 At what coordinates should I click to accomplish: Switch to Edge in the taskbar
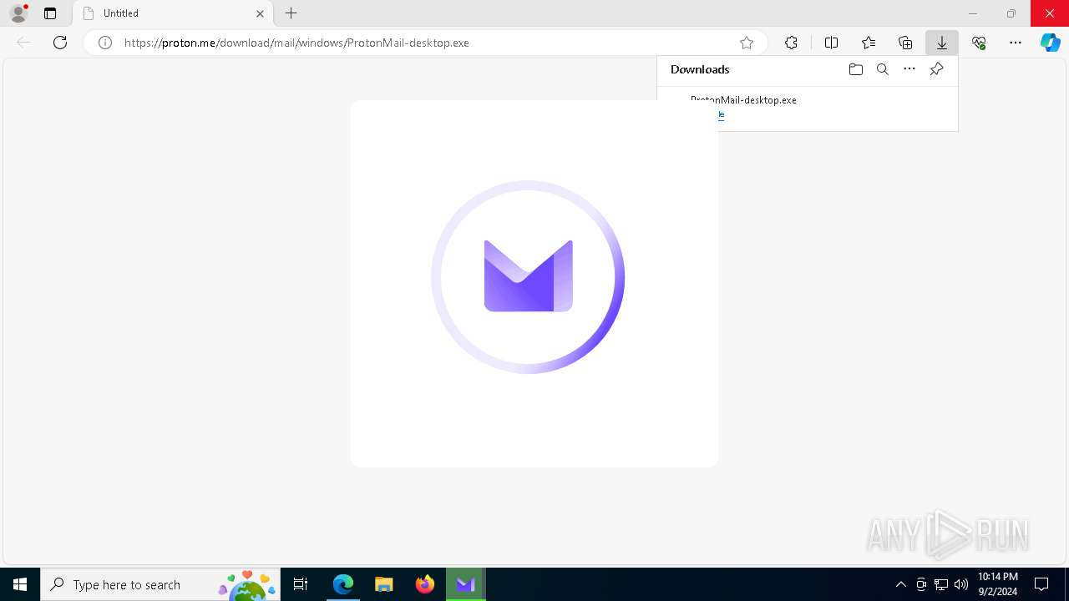343,584
